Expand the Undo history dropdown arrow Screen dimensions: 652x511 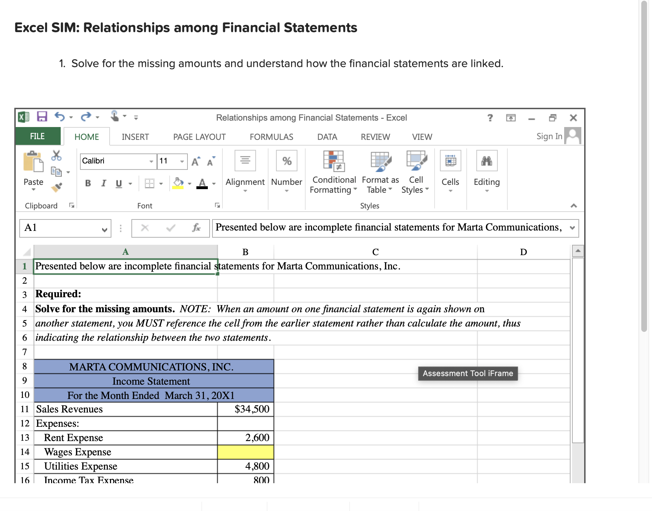[71, 117]
